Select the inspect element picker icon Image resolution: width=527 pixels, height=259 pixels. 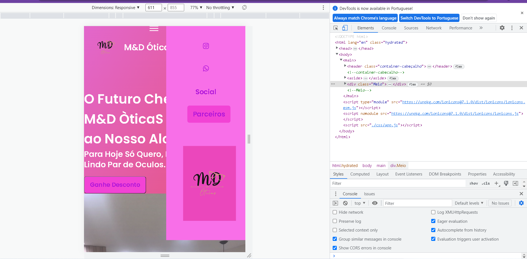coord(336,28)
